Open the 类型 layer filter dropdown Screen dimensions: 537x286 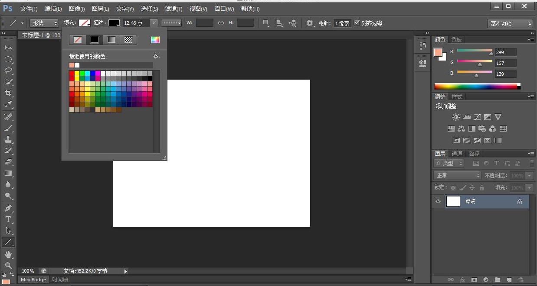click(449, 163)
